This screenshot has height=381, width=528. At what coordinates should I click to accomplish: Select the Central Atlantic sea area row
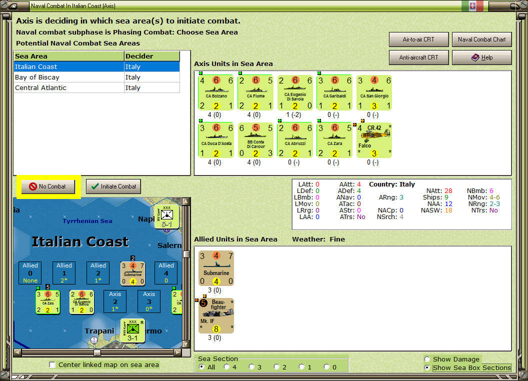pyautogui.click(x=96, y=87)
